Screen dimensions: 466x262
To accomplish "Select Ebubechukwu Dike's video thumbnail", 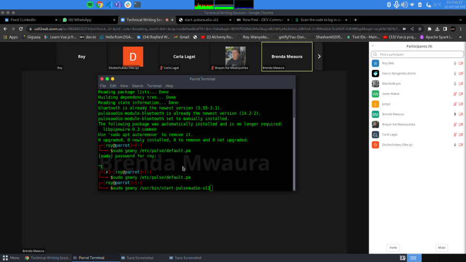I will tap(133, 57).
